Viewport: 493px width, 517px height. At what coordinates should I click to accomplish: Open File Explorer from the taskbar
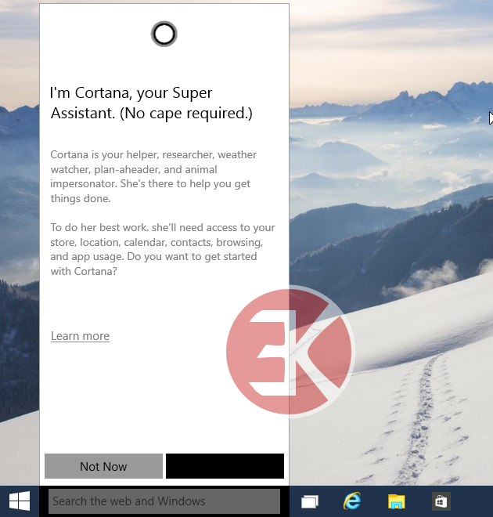pyautogui.click(x=397, y=501)
